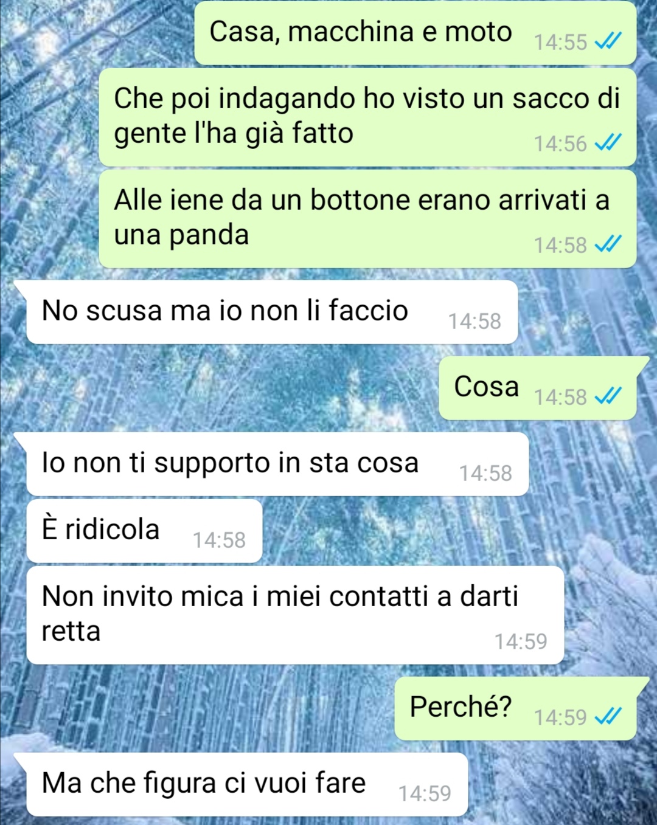The image size is (657, 825).
Task: Tap read ticks on 'una panda' message
Action: point(608,244)
